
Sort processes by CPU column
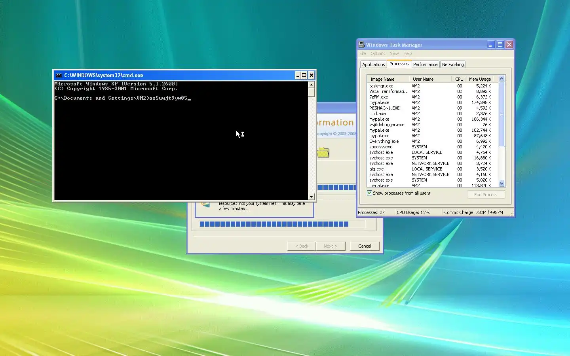(x=459, y=79)
